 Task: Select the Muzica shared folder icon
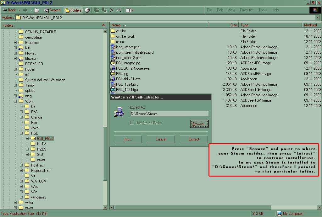point(21,59)
